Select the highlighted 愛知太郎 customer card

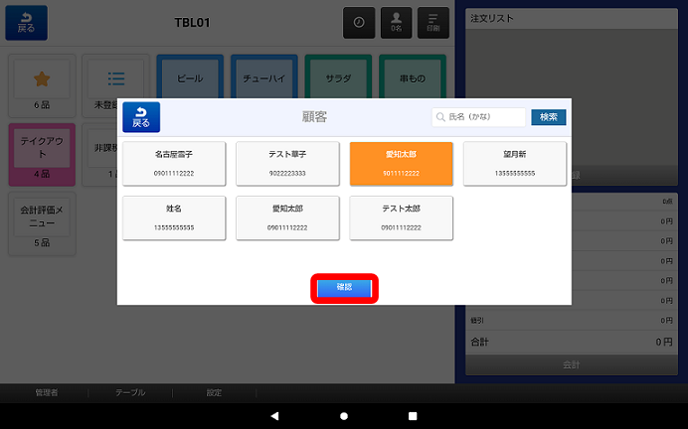pyautogui.click(x=401, y=164)
